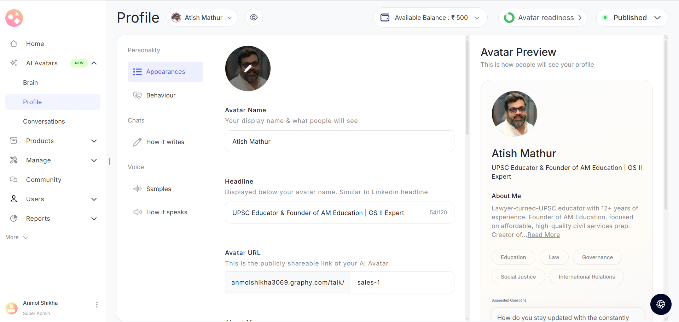
Task: Click the Headline input field
Action: click(329, 213)
